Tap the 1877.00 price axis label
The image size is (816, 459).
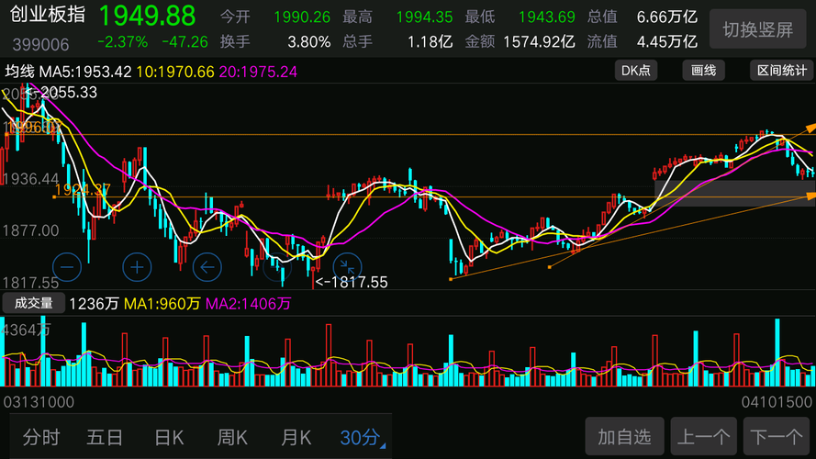pyautogui.click(x=30, y=230)
